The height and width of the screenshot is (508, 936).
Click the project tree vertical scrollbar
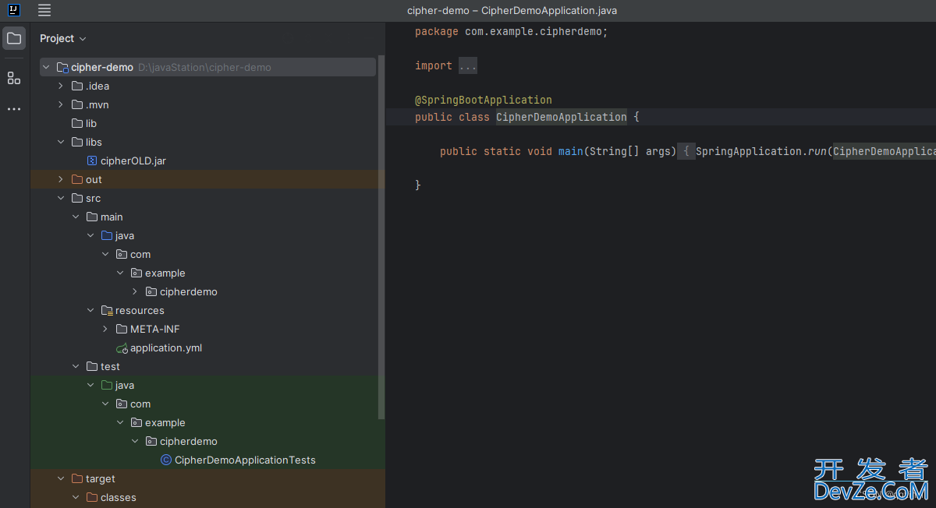(381, 234)
